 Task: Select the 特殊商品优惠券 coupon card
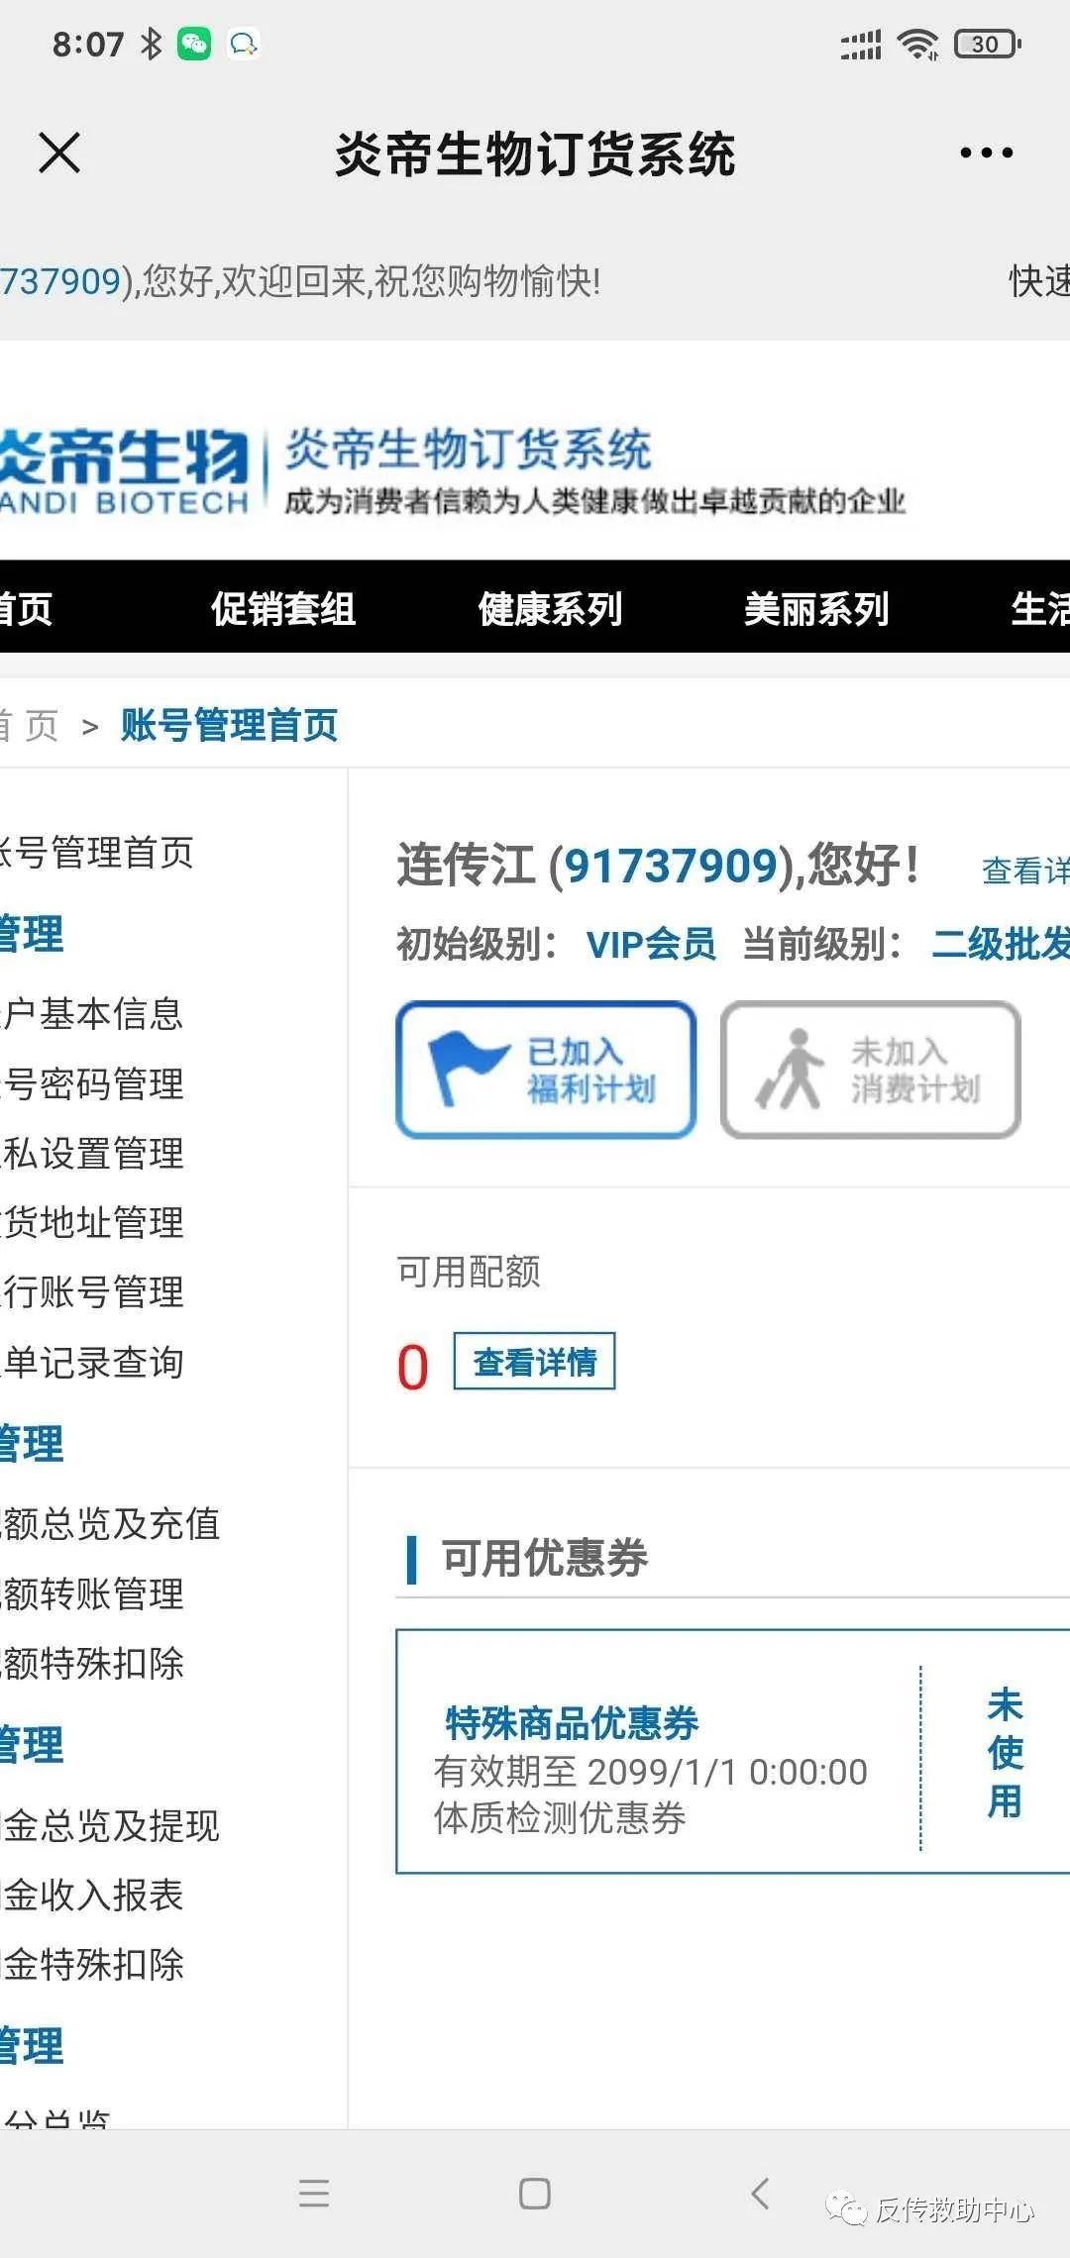coord(733,1751)
